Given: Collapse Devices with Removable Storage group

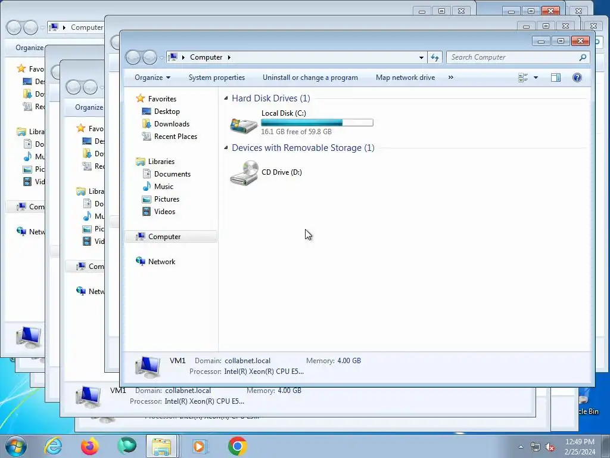Looking at the screenshot, I should pyautogui.click(x=226, y=148).
